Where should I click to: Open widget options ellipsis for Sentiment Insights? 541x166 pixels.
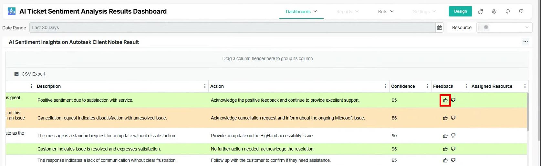525,42
